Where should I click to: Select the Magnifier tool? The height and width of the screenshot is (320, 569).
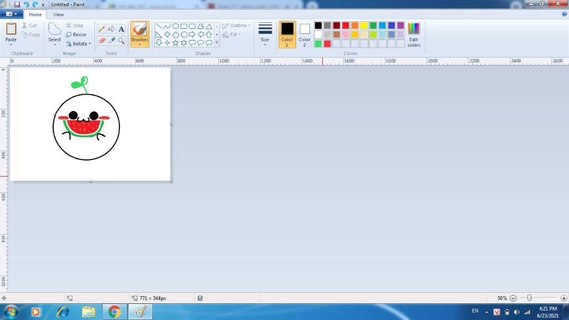(x=121, y=41)
